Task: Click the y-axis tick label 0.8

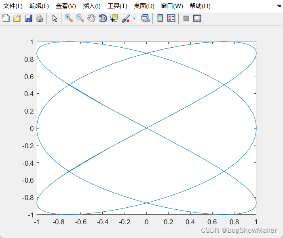Action: click(x=29, y=59)
